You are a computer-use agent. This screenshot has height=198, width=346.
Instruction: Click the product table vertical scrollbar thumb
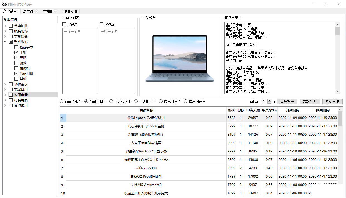(x=340, y=119)
